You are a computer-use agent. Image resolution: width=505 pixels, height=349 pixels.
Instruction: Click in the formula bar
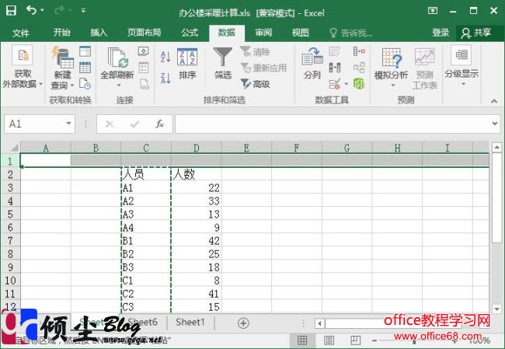332,124
